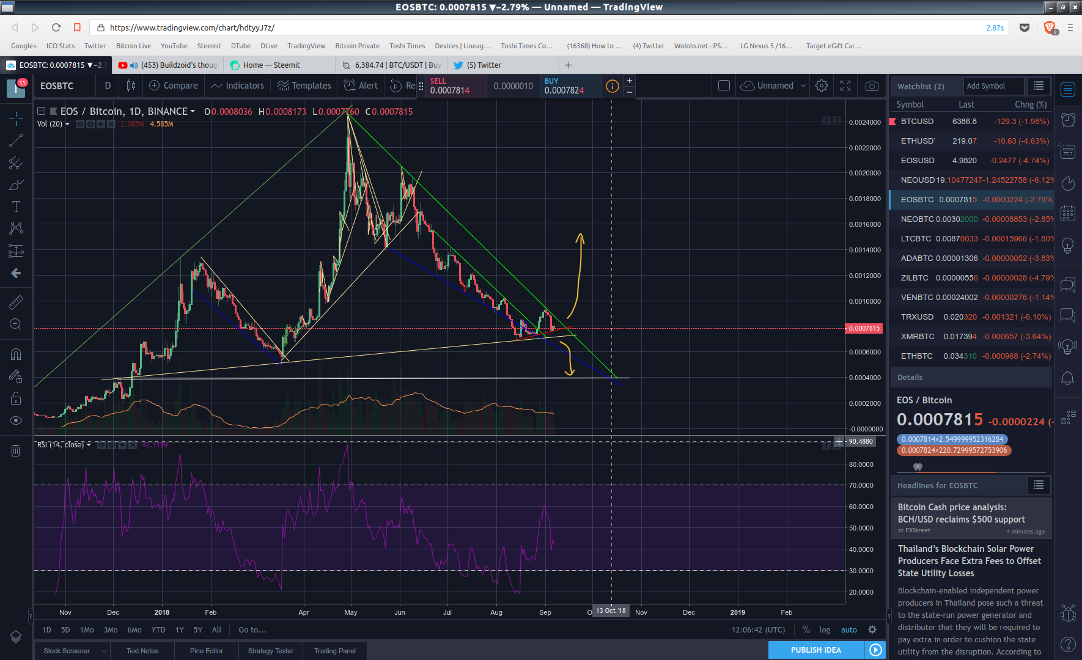Screen dimensions: 1082x660
Task: Open the Text Notes tab
Action: [142, 651]
